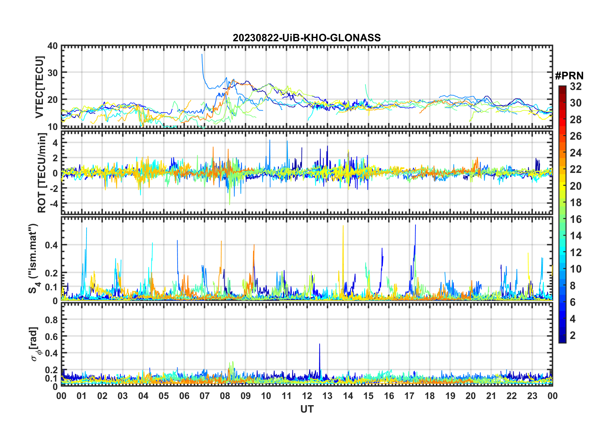
Task: Click the S4 peak near 17 UT
Action: (415, 225)
